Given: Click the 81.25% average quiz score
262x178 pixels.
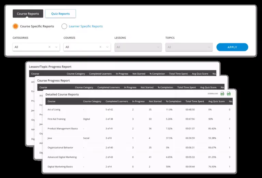Looking at the screenshot, I should click(212, 157).
